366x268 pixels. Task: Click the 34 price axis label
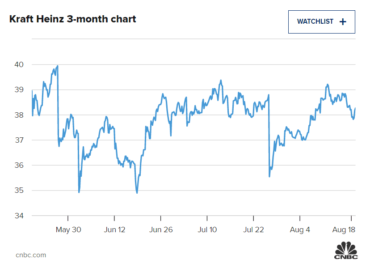coord(19,216)
